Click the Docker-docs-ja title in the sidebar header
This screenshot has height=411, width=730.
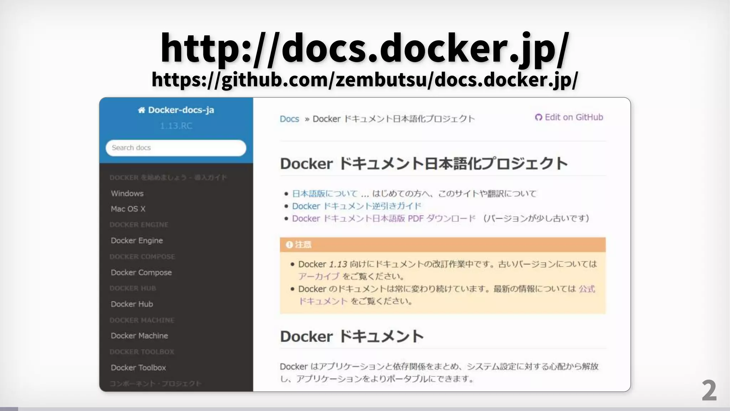coord(181,110)
